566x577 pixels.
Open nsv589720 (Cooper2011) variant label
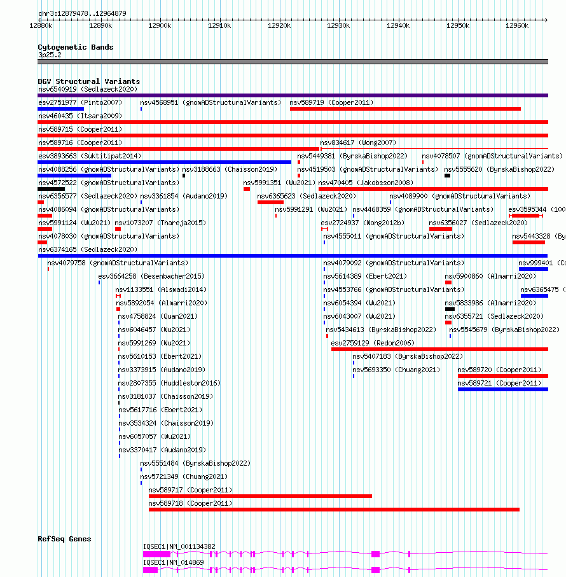(x=499, y=370)
